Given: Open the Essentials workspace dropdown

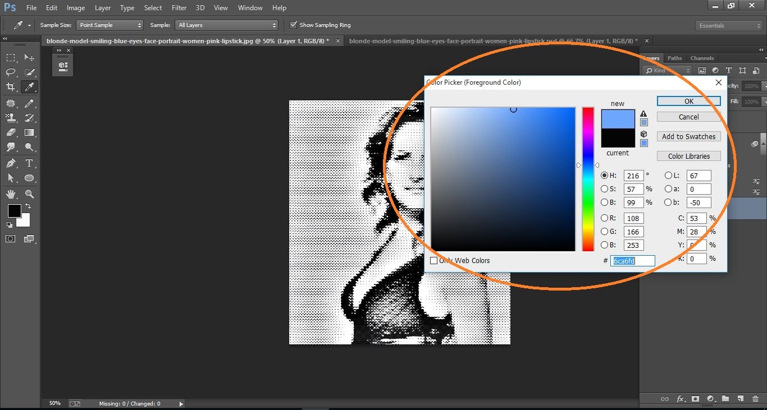Looking at the screenshot, I should pyautogui.click(x=728, y=25).
